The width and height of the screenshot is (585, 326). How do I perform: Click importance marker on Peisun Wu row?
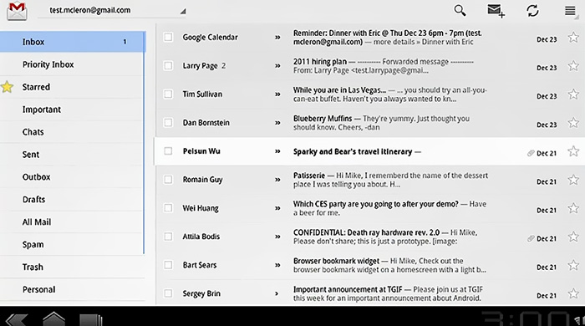[x=277, y=151]
